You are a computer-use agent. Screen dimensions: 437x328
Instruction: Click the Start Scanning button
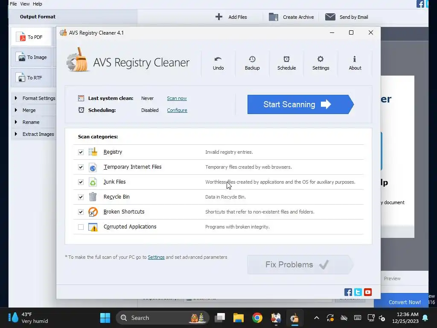[300, 104]
